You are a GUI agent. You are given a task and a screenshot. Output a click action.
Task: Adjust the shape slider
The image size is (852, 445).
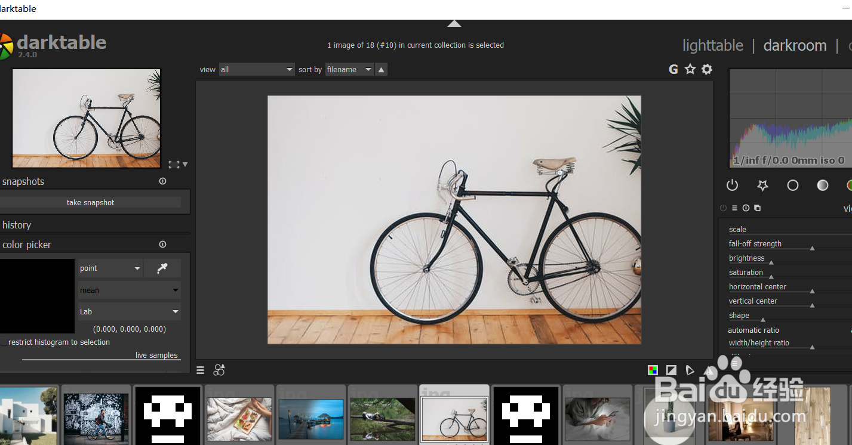791,316
